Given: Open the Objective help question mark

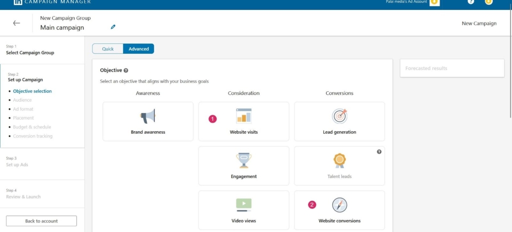Looking at the screenshot, I should click(x=126, y=71).
